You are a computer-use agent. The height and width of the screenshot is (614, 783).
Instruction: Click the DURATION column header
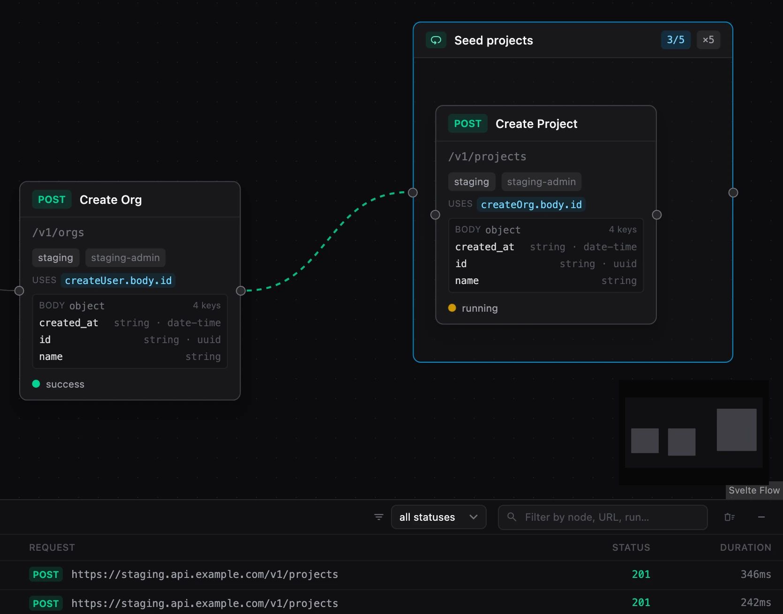(x=745, y=547)
